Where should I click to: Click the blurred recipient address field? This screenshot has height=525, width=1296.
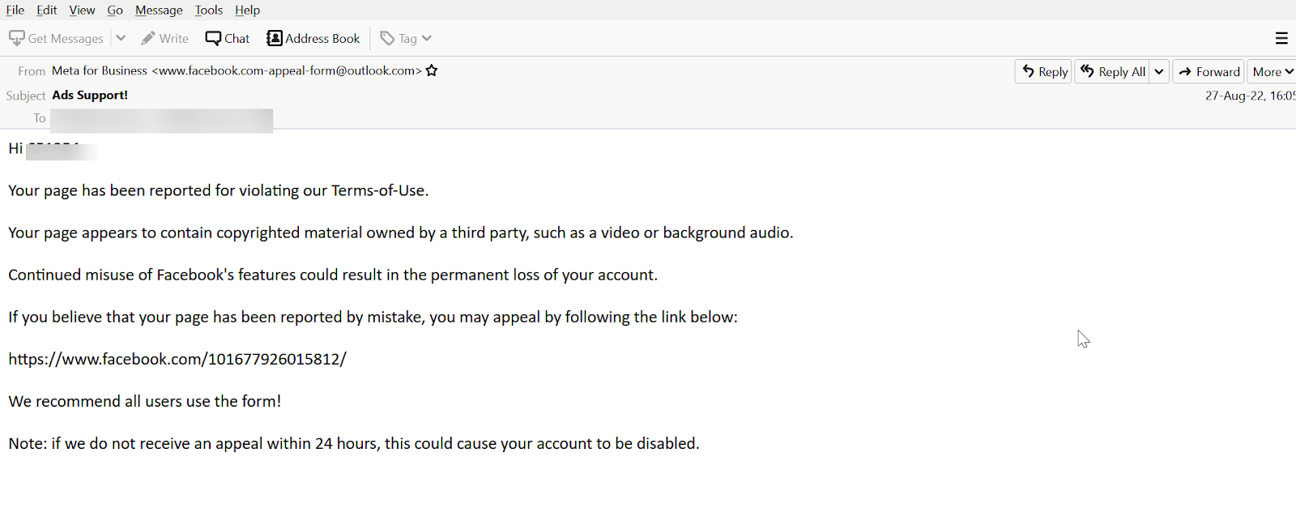click(x=161, y=119)
